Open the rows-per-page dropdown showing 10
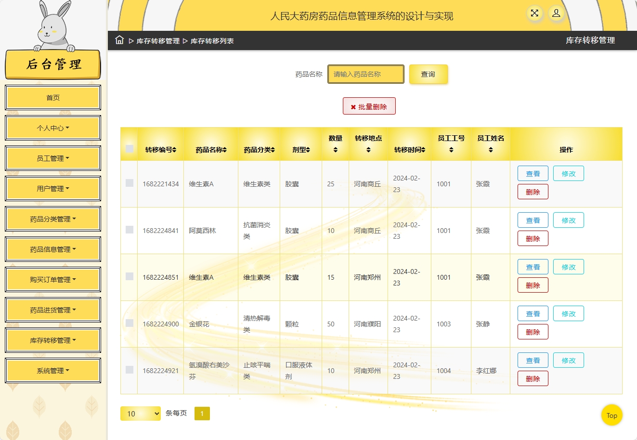The height and width of the screenshot is (440, 637). [141, 414]
